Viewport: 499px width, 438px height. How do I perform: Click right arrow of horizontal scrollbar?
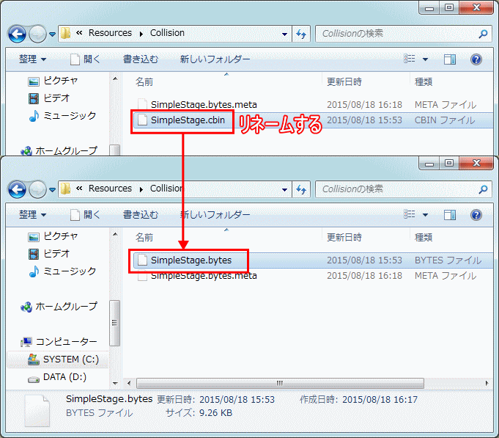(487, 383)
